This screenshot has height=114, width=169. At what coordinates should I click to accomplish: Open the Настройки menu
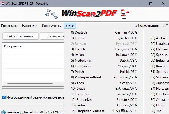30,26
